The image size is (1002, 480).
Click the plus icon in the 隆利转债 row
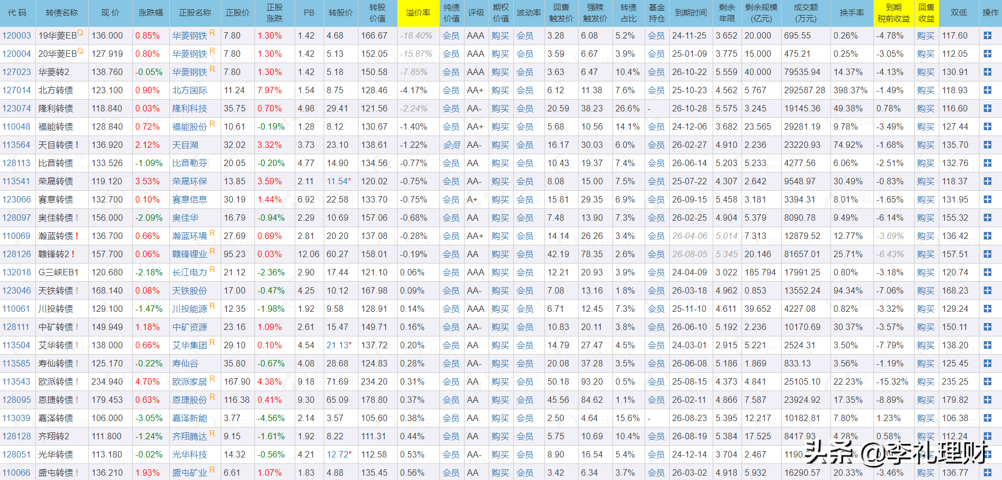tap(988, 109)
